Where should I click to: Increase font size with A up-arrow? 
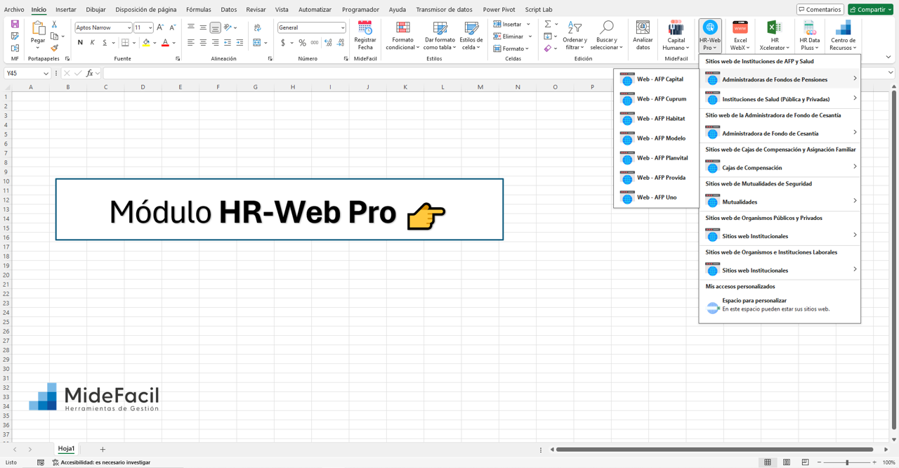tap(160, 27)
